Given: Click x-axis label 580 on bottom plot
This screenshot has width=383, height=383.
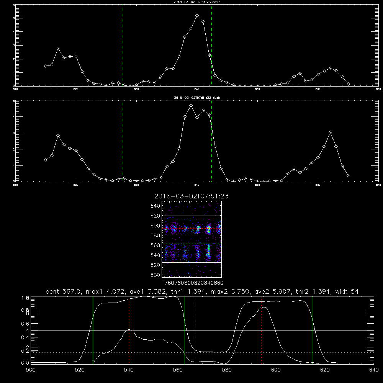Looking at the screenshot, I should tap(227, 370).
